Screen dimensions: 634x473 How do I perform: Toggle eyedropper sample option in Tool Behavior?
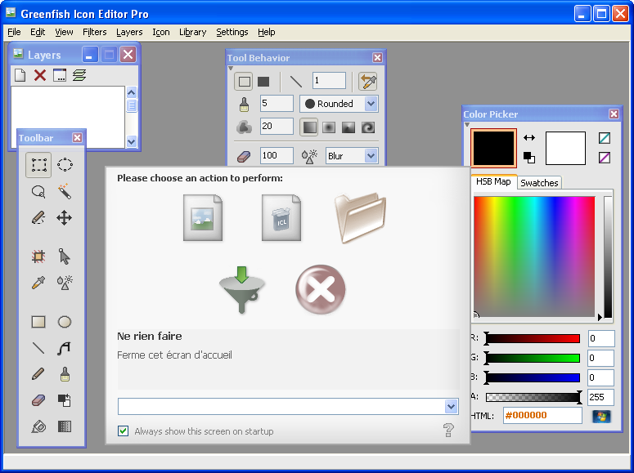[x=367, y=81]
